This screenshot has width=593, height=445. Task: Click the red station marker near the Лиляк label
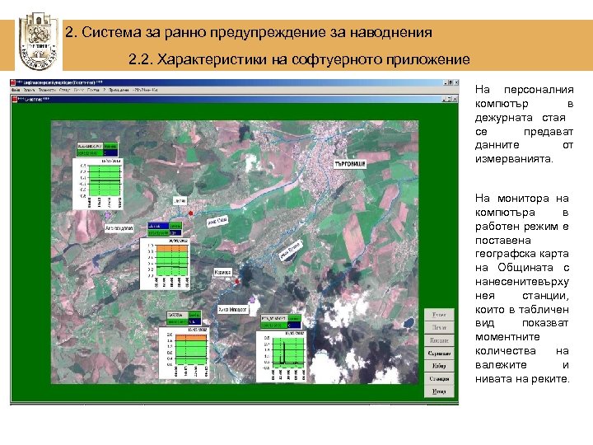click(191, 213)
